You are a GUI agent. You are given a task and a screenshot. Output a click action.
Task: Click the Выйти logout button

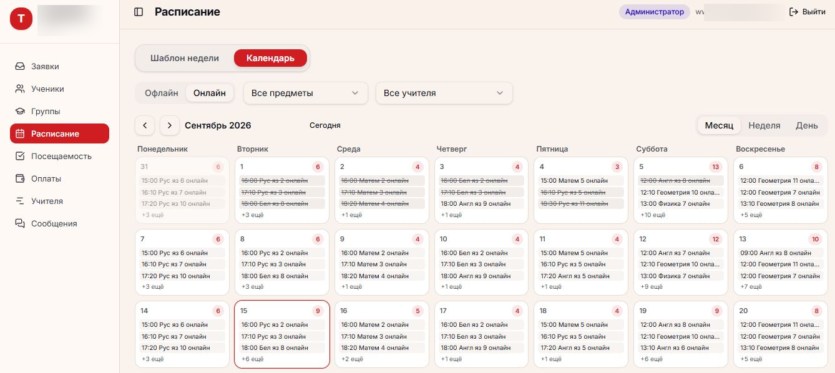(x=807, y=12)
